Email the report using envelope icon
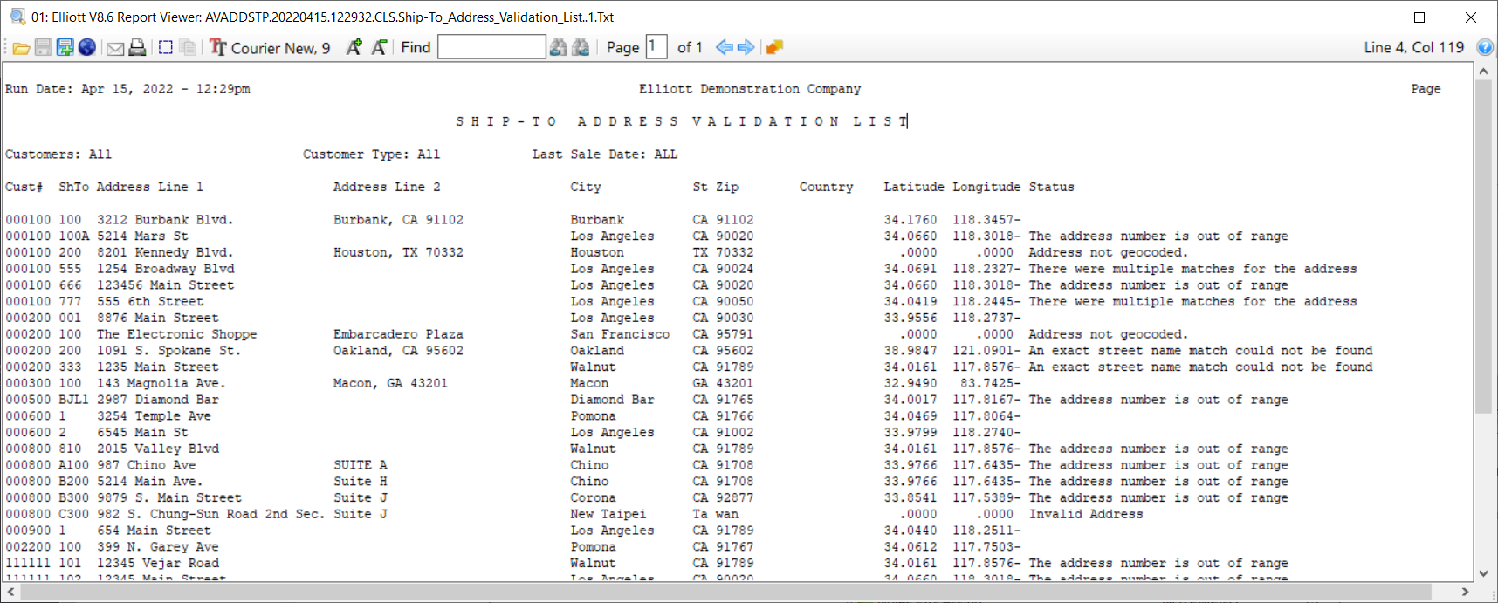Screen dimensions: 1498x603 pyautogui.click(x=115, y=48)
